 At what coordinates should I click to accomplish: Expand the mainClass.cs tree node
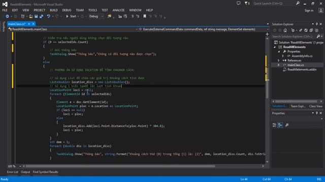[279, 65]
